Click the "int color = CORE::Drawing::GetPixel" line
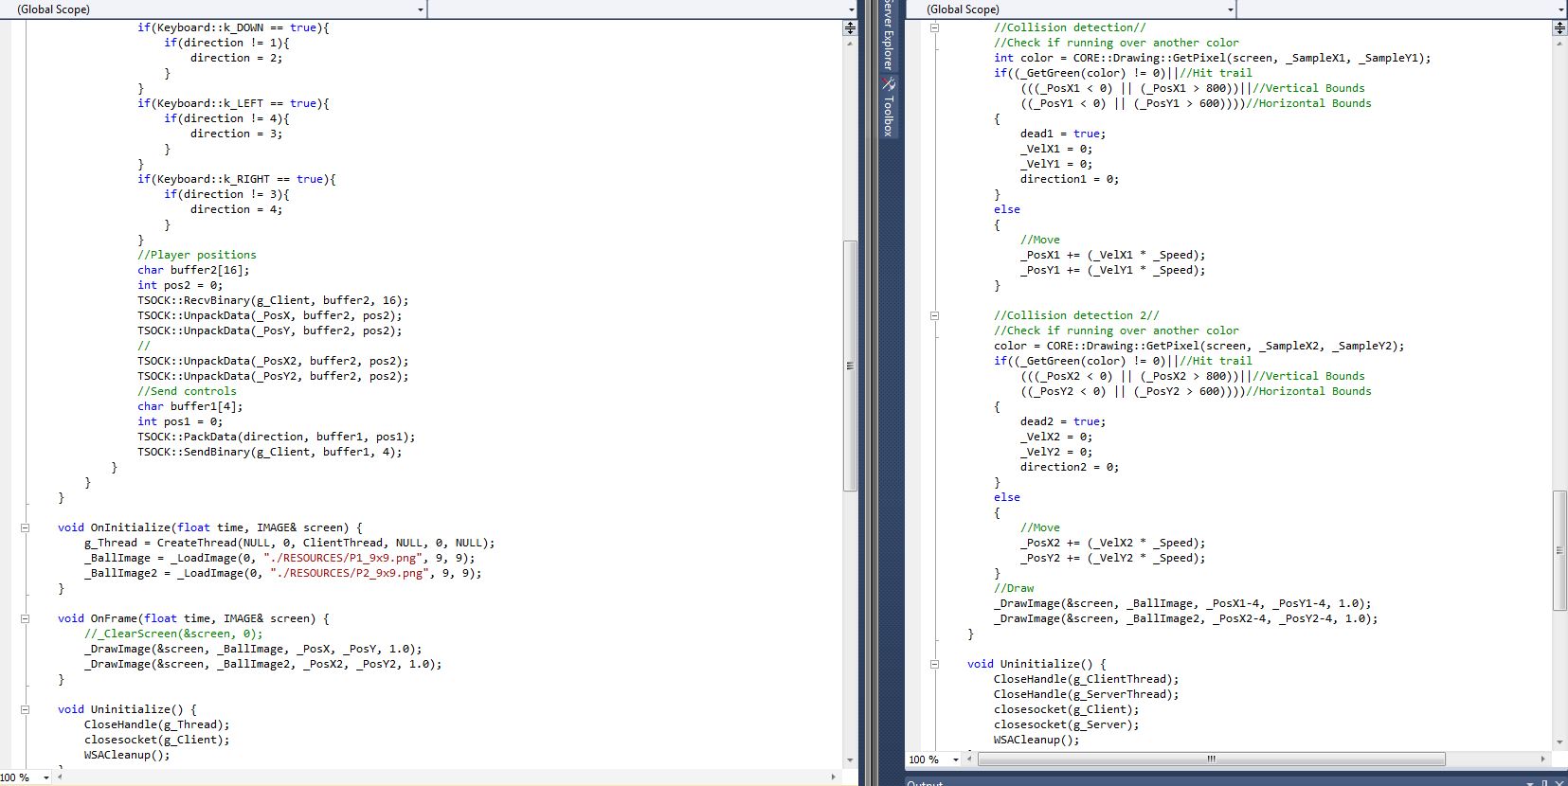This screenshot has width=1568, height=786. pos(1213,58)
